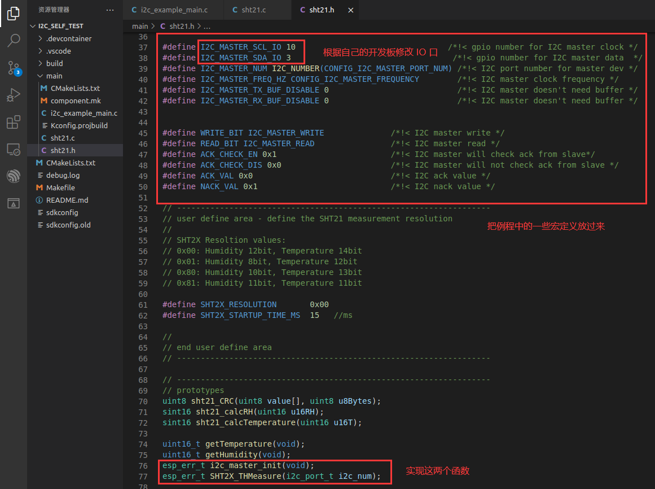Open root CMakeLists.txt below main folder
Screen dimensions: 655x489
click(75, 163)
